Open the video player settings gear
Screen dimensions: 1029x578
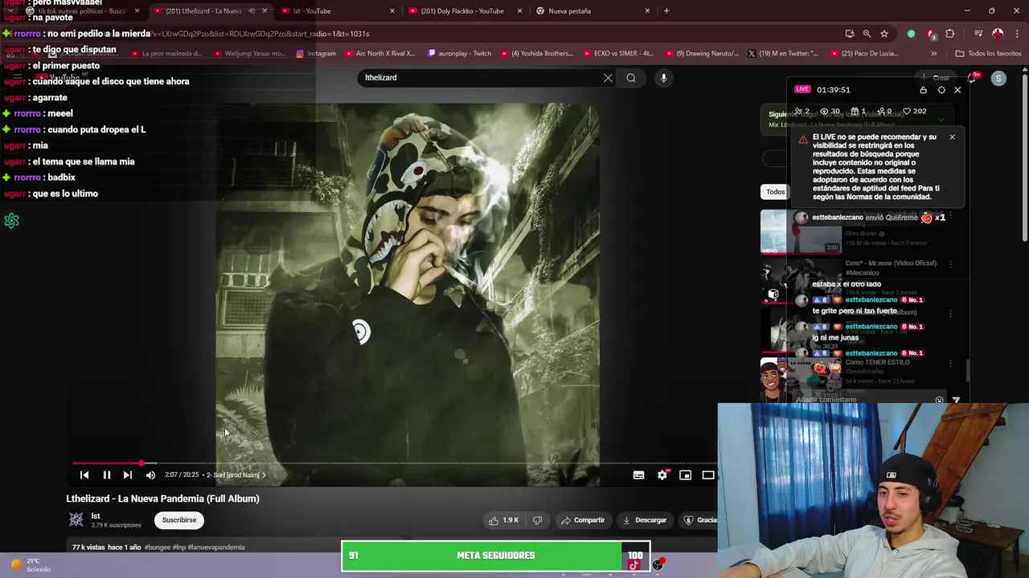[662, 475]
